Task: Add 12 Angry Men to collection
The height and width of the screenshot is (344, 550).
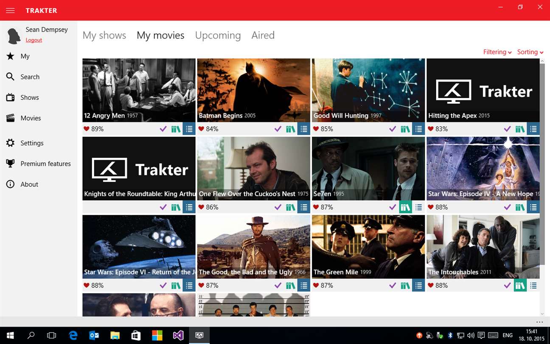Action: point(176,129)
